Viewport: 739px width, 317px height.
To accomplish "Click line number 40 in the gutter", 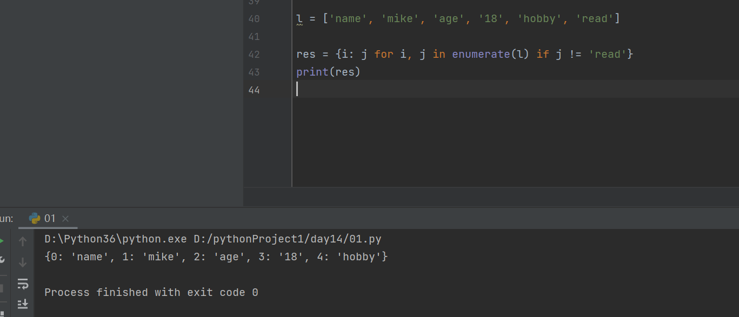I will pyautogui.click(x=254, y=19).
